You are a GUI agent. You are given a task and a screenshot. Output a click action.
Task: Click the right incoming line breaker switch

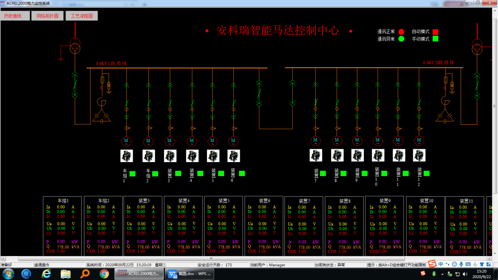pyautogui.click(x=477, y=86)
